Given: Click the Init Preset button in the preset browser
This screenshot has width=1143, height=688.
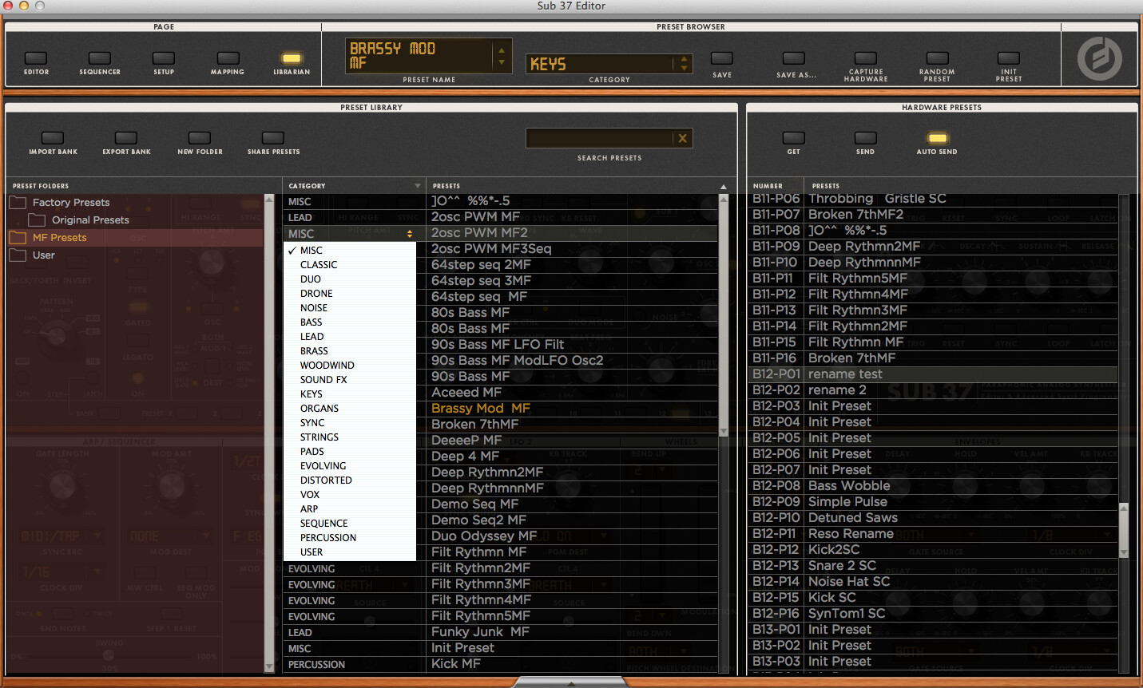Looking at the screenshot, I should click(1009, 58).
